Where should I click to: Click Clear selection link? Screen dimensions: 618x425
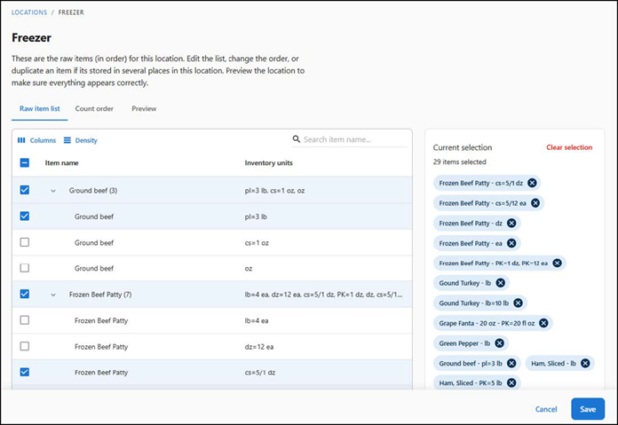pyautogui.click(x=568, y=147)
